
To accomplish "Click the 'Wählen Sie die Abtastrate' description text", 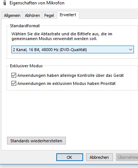I will (x=62, y=36).
